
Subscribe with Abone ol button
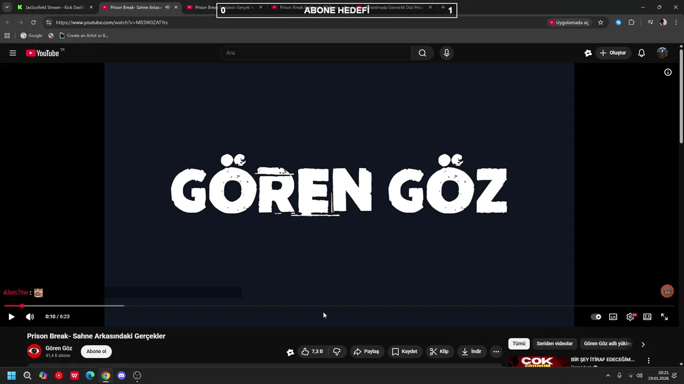click(x=96, y=351)
